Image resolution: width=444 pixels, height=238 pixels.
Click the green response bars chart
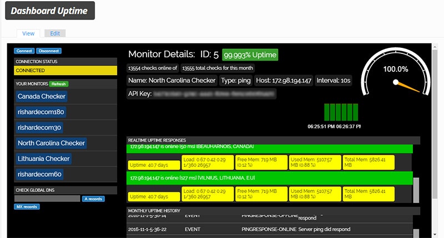coord(341,112)
